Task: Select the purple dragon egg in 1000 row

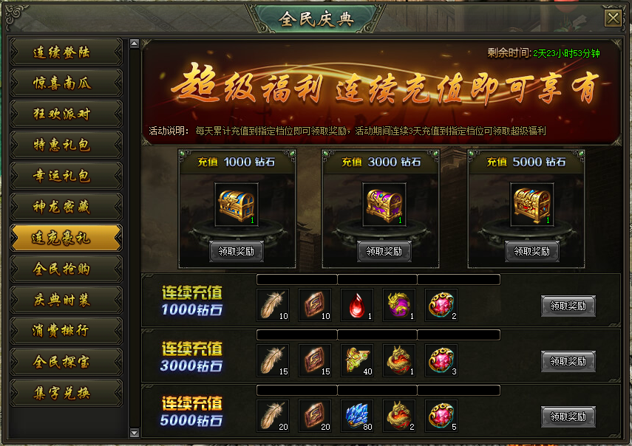Action: point(399,305)
